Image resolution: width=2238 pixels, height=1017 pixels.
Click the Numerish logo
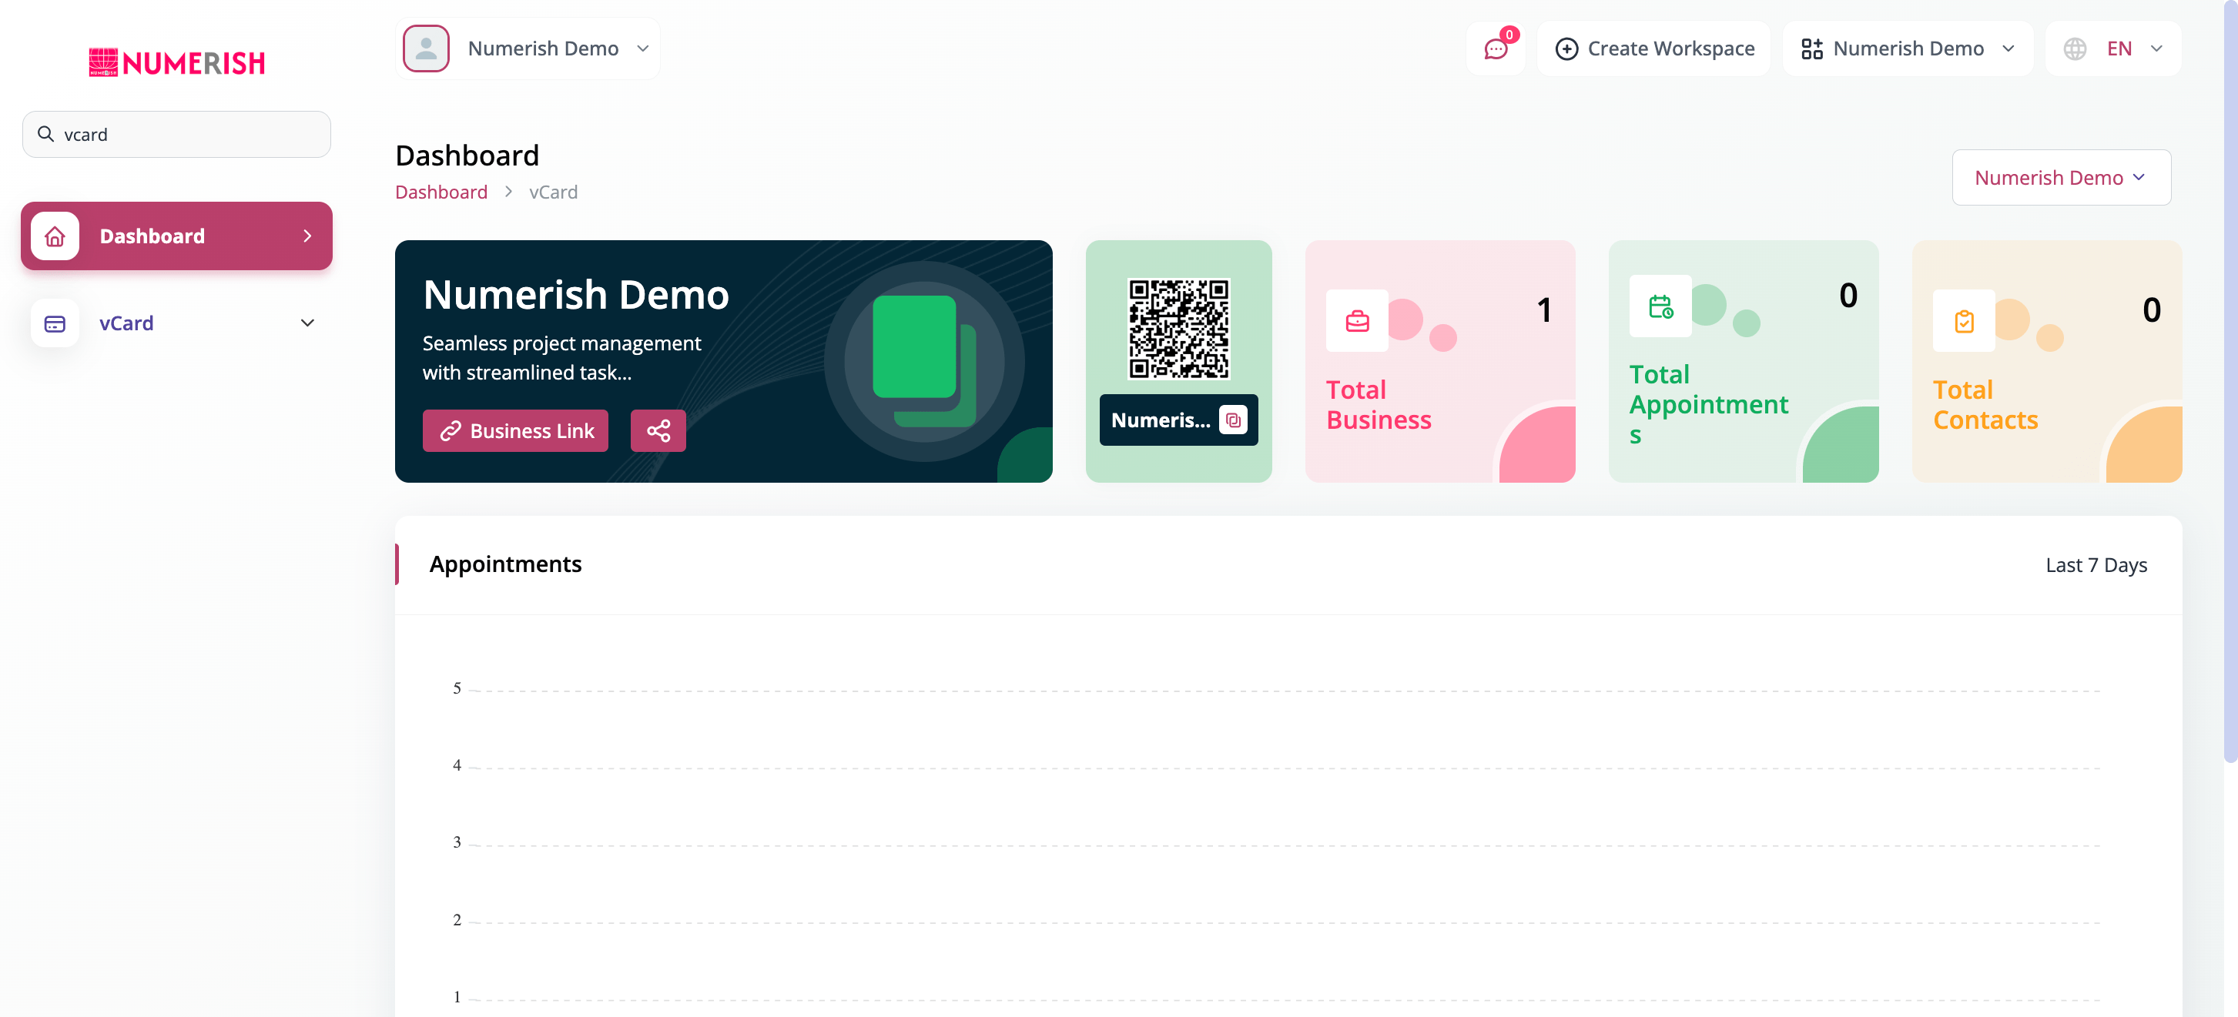(176, 62)
